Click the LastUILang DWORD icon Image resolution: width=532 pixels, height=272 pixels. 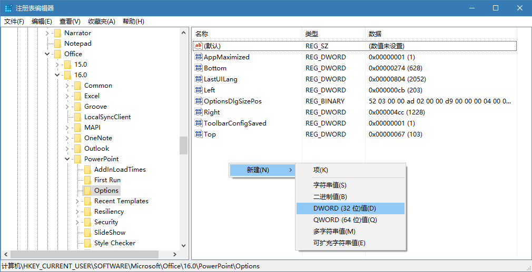click(x=199, y=79)
